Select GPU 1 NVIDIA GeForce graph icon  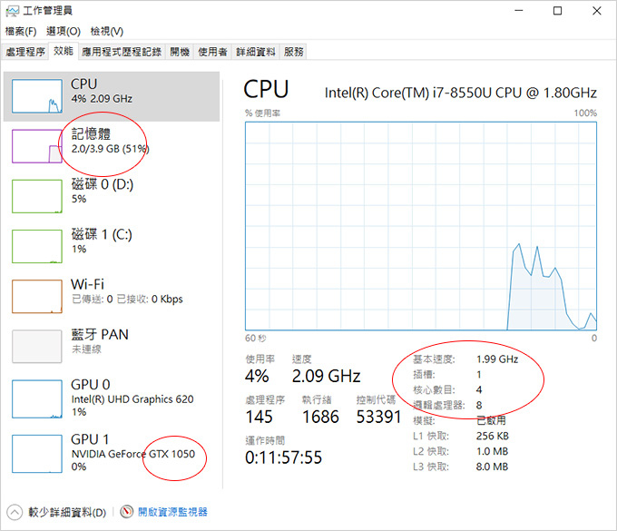point(37,454)
